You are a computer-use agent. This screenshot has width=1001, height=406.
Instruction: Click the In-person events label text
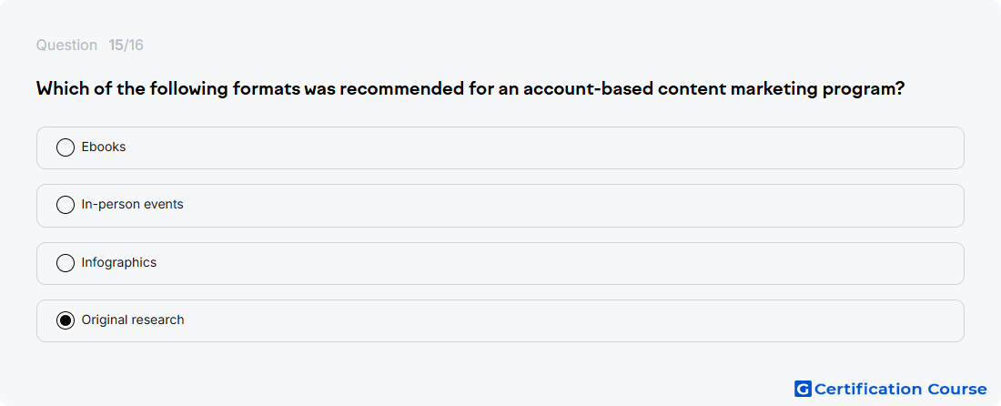[132, 204]
